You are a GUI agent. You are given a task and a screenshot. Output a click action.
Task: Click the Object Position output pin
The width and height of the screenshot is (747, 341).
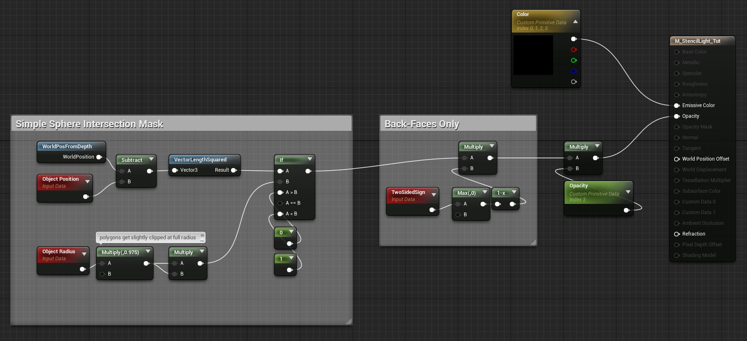86,197
